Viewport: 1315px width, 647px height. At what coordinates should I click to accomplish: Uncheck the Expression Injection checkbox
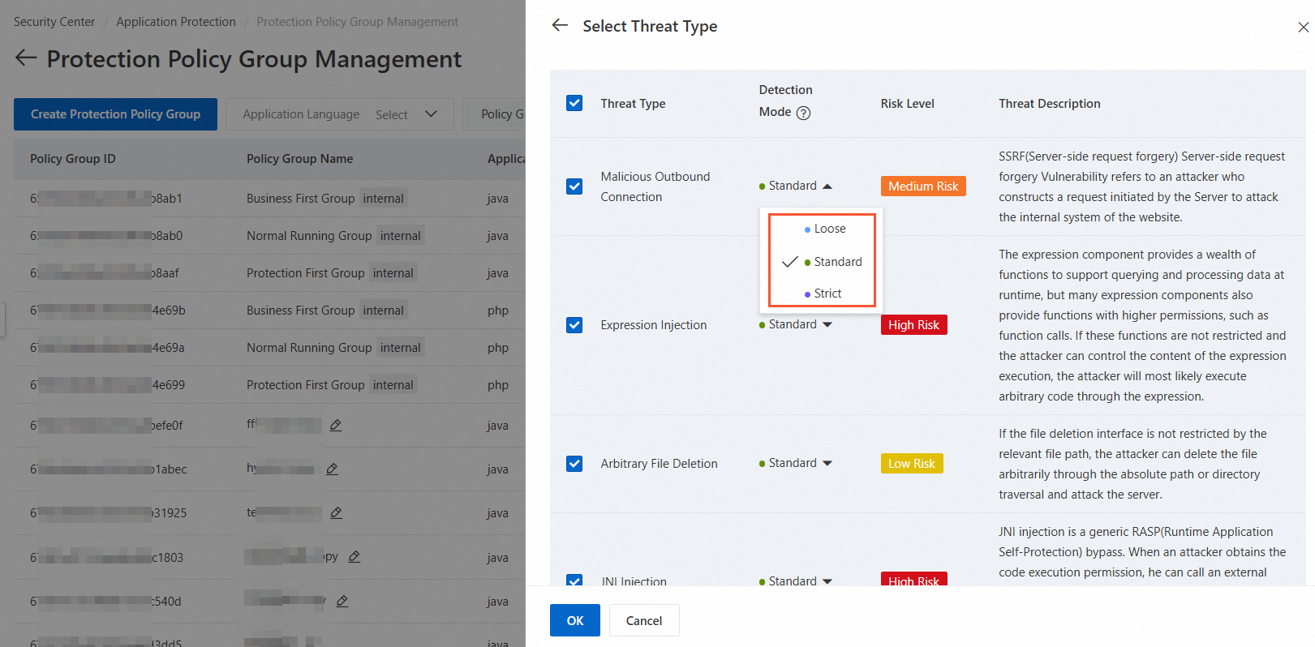(574, 325)
